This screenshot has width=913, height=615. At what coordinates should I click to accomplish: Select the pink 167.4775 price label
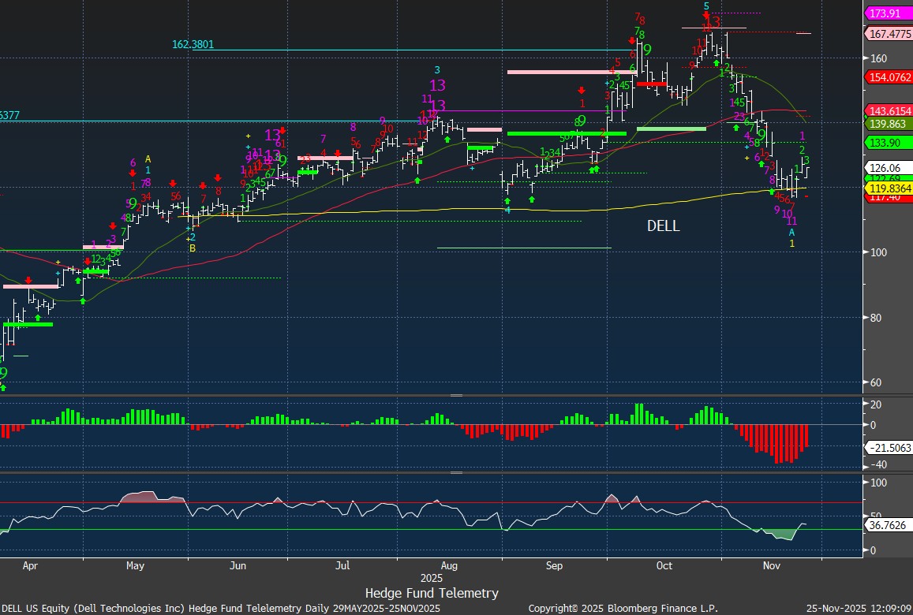[x=889, y=34]
